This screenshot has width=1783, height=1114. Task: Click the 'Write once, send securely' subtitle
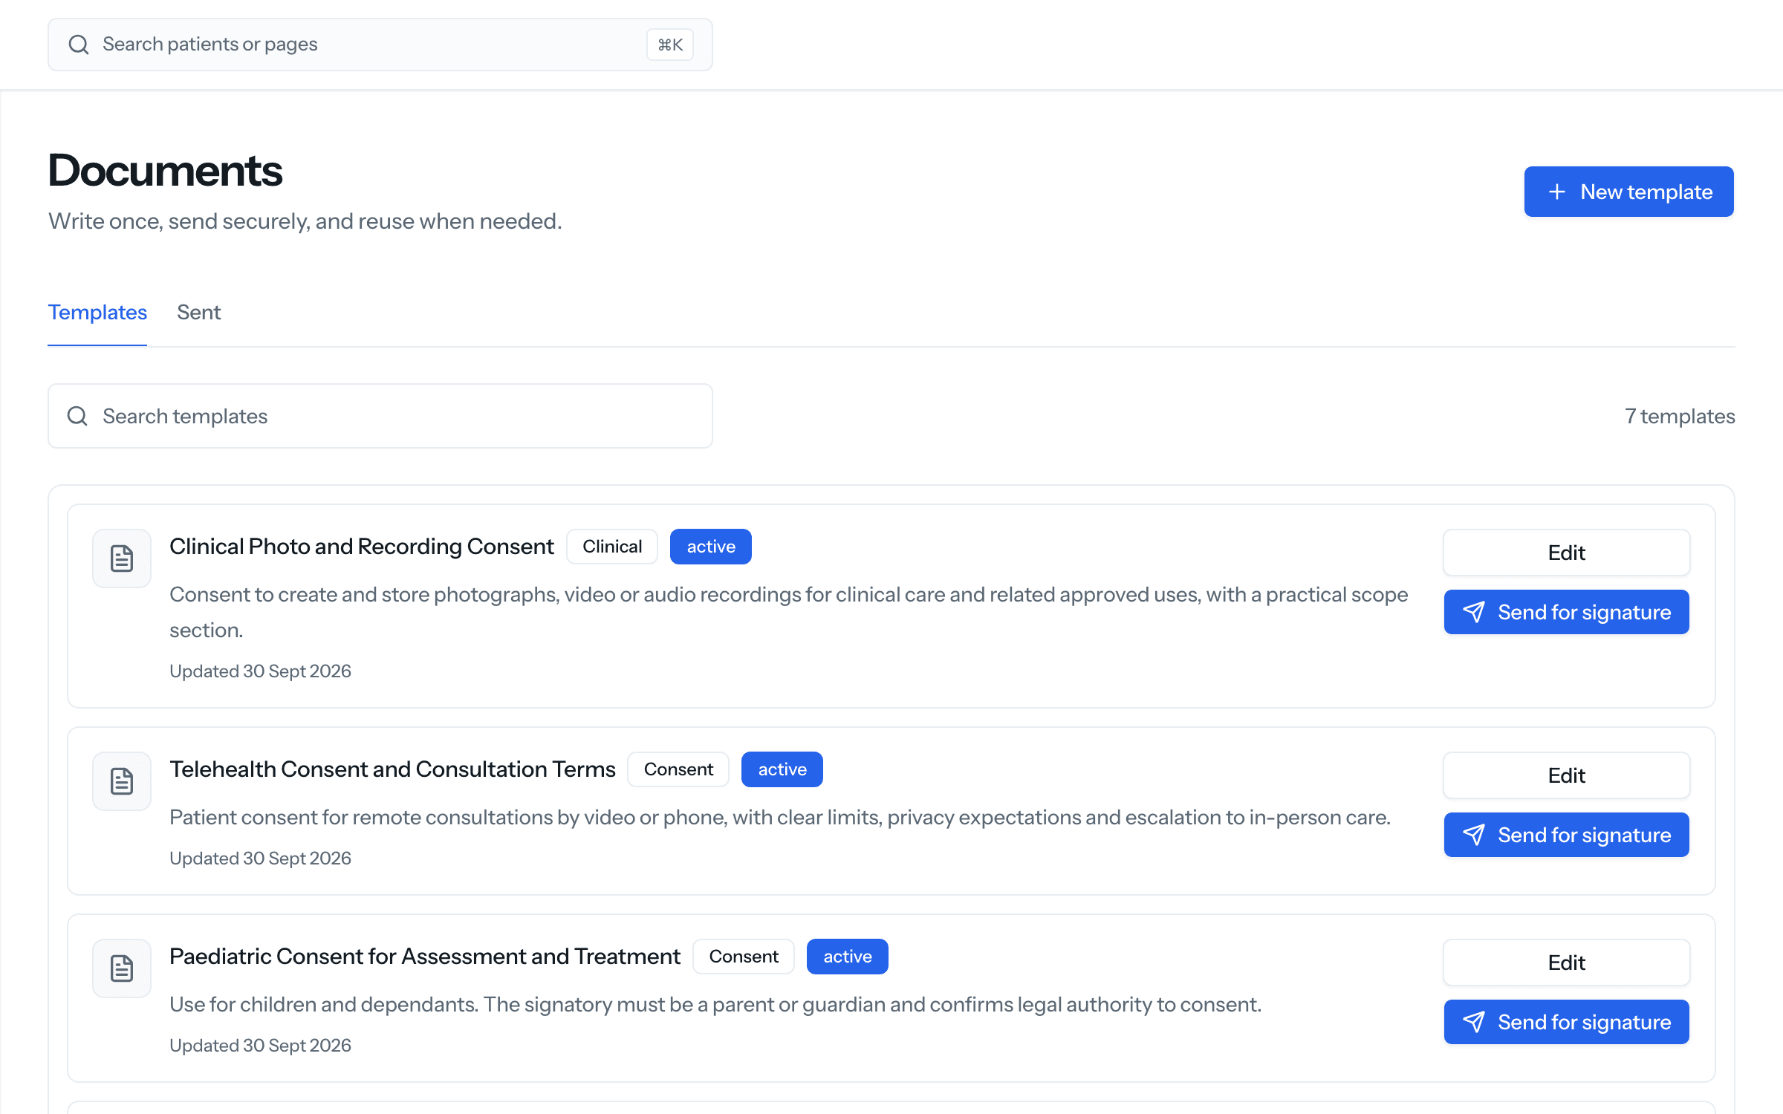pyautogui.click(x=305, y=221)
